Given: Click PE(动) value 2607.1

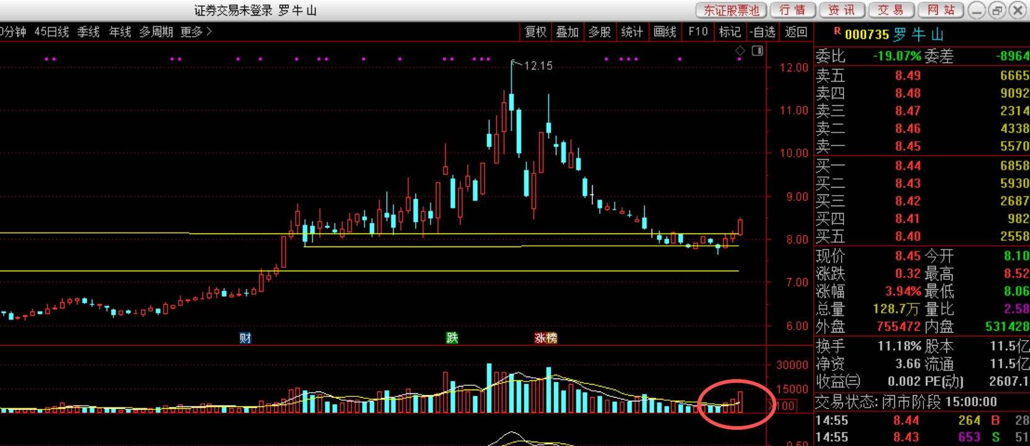Looking at the screenshot, I should coord(1009,382).
